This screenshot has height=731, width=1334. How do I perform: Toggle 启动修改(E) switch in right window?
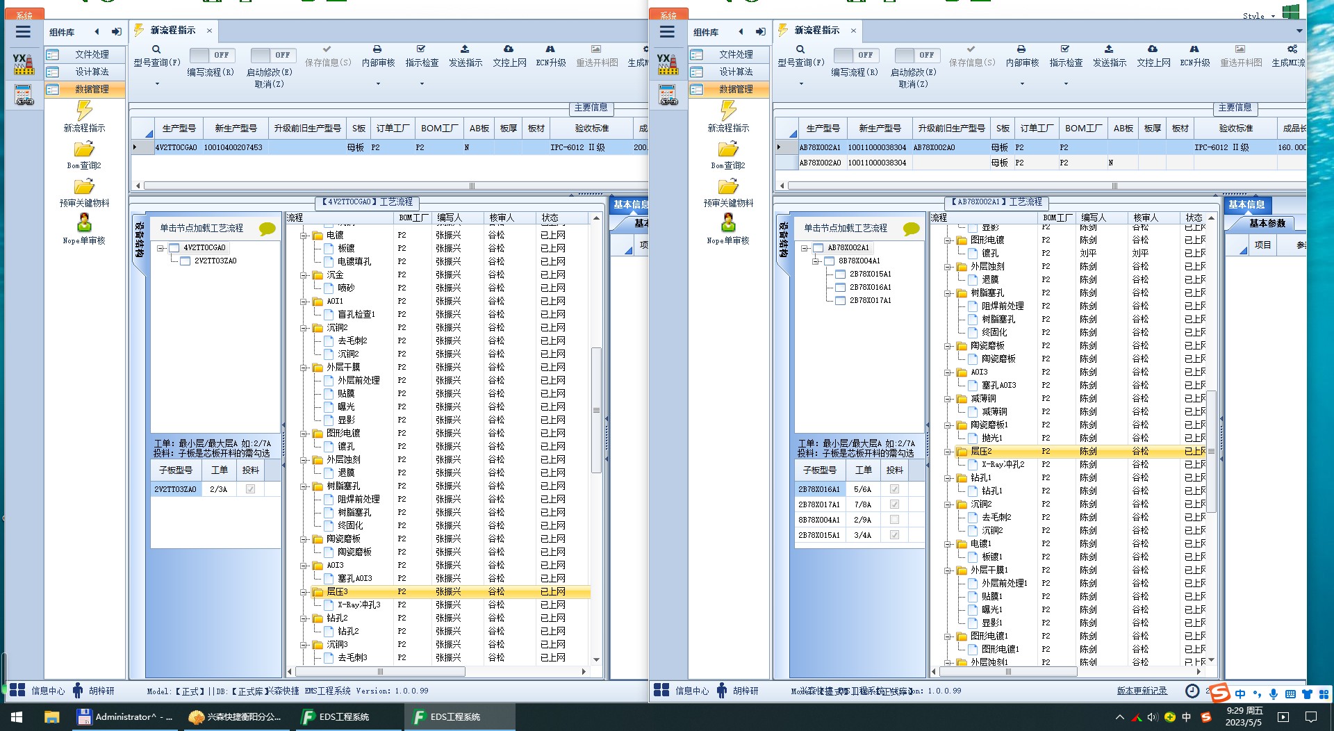pyautogui.click(x=917, y=55)
